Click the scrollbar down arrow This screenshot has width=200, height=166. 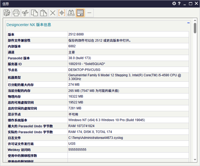195,160
